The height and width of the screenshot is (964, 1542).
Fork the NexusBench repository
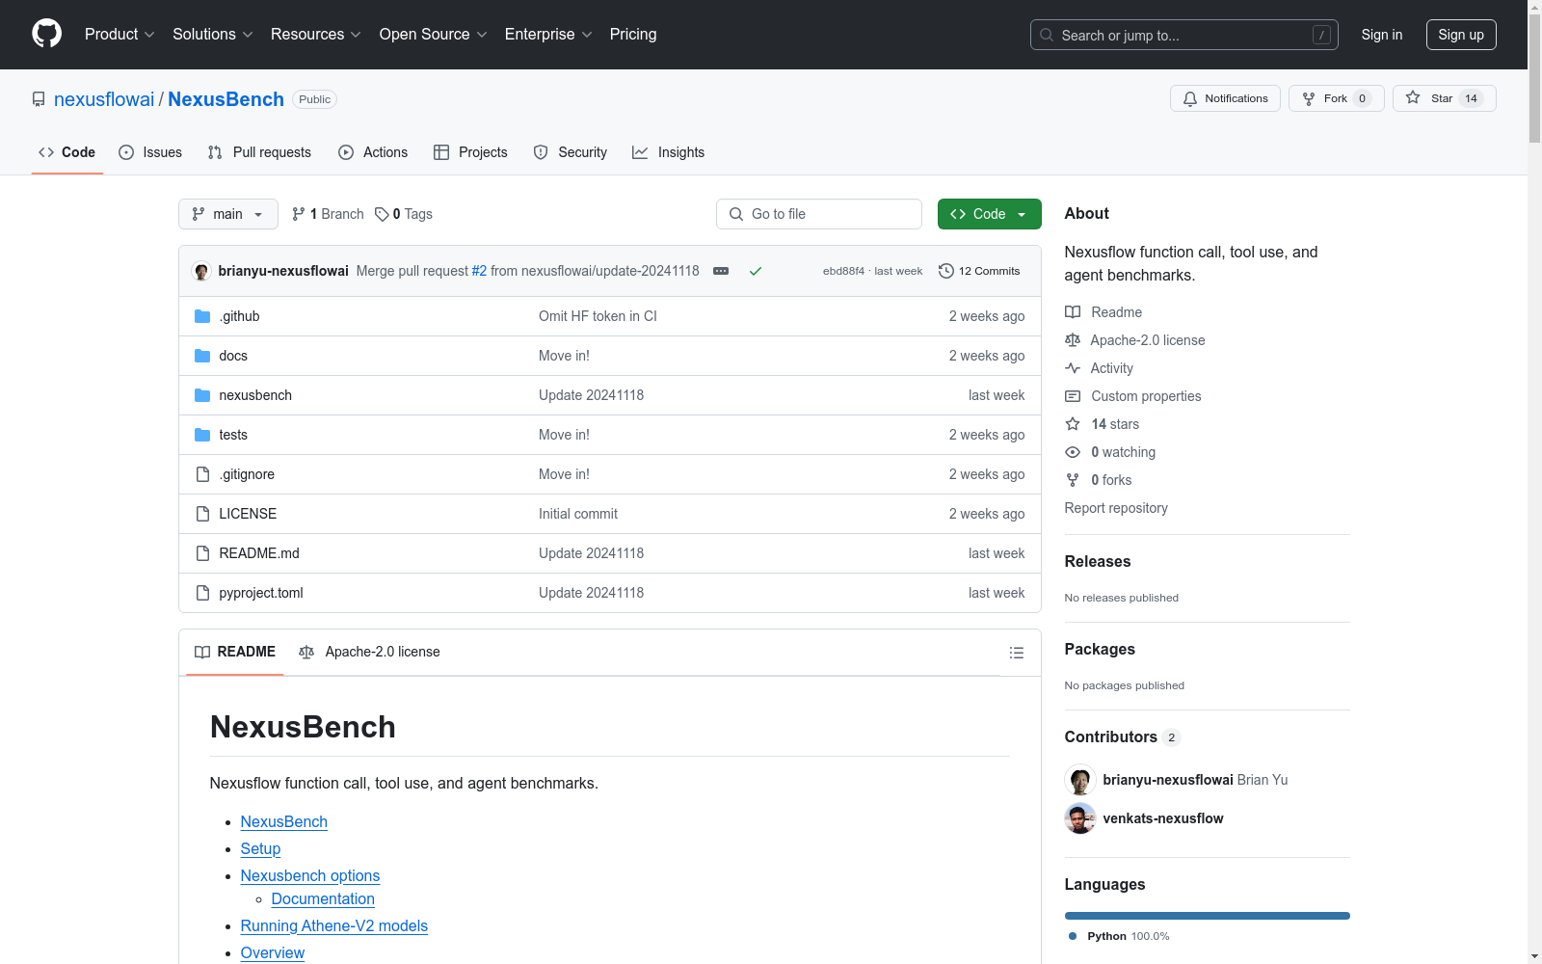[x=1336, y=98]
